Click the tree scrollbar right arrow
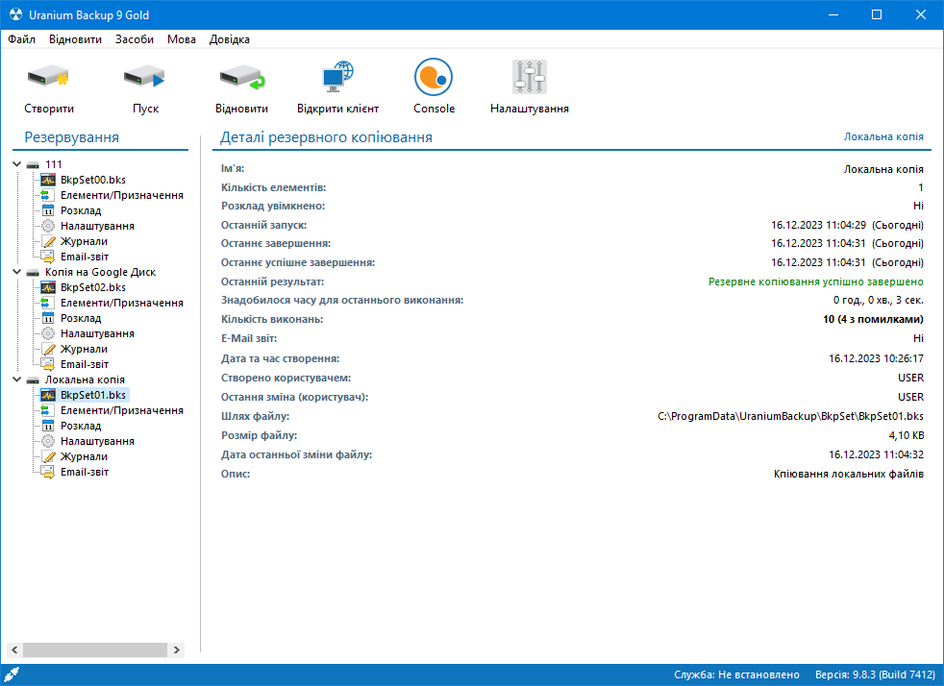944x686 pixels. pos(176,649)
